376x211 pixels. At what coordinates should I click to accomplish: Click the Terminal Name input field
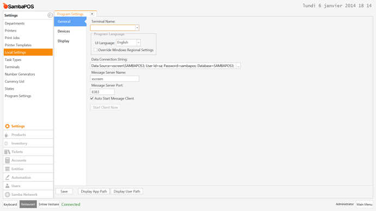pos(113,28)
